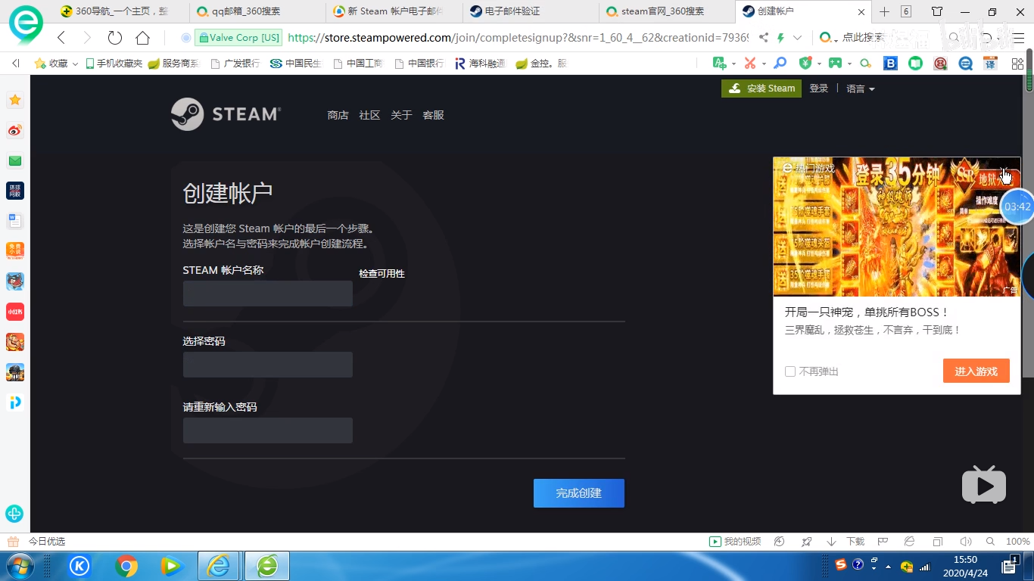Screen dimensions: 1034x581
Task: Expand the translate A icon dropdown arrow
Action: click(x=733, y=64)
